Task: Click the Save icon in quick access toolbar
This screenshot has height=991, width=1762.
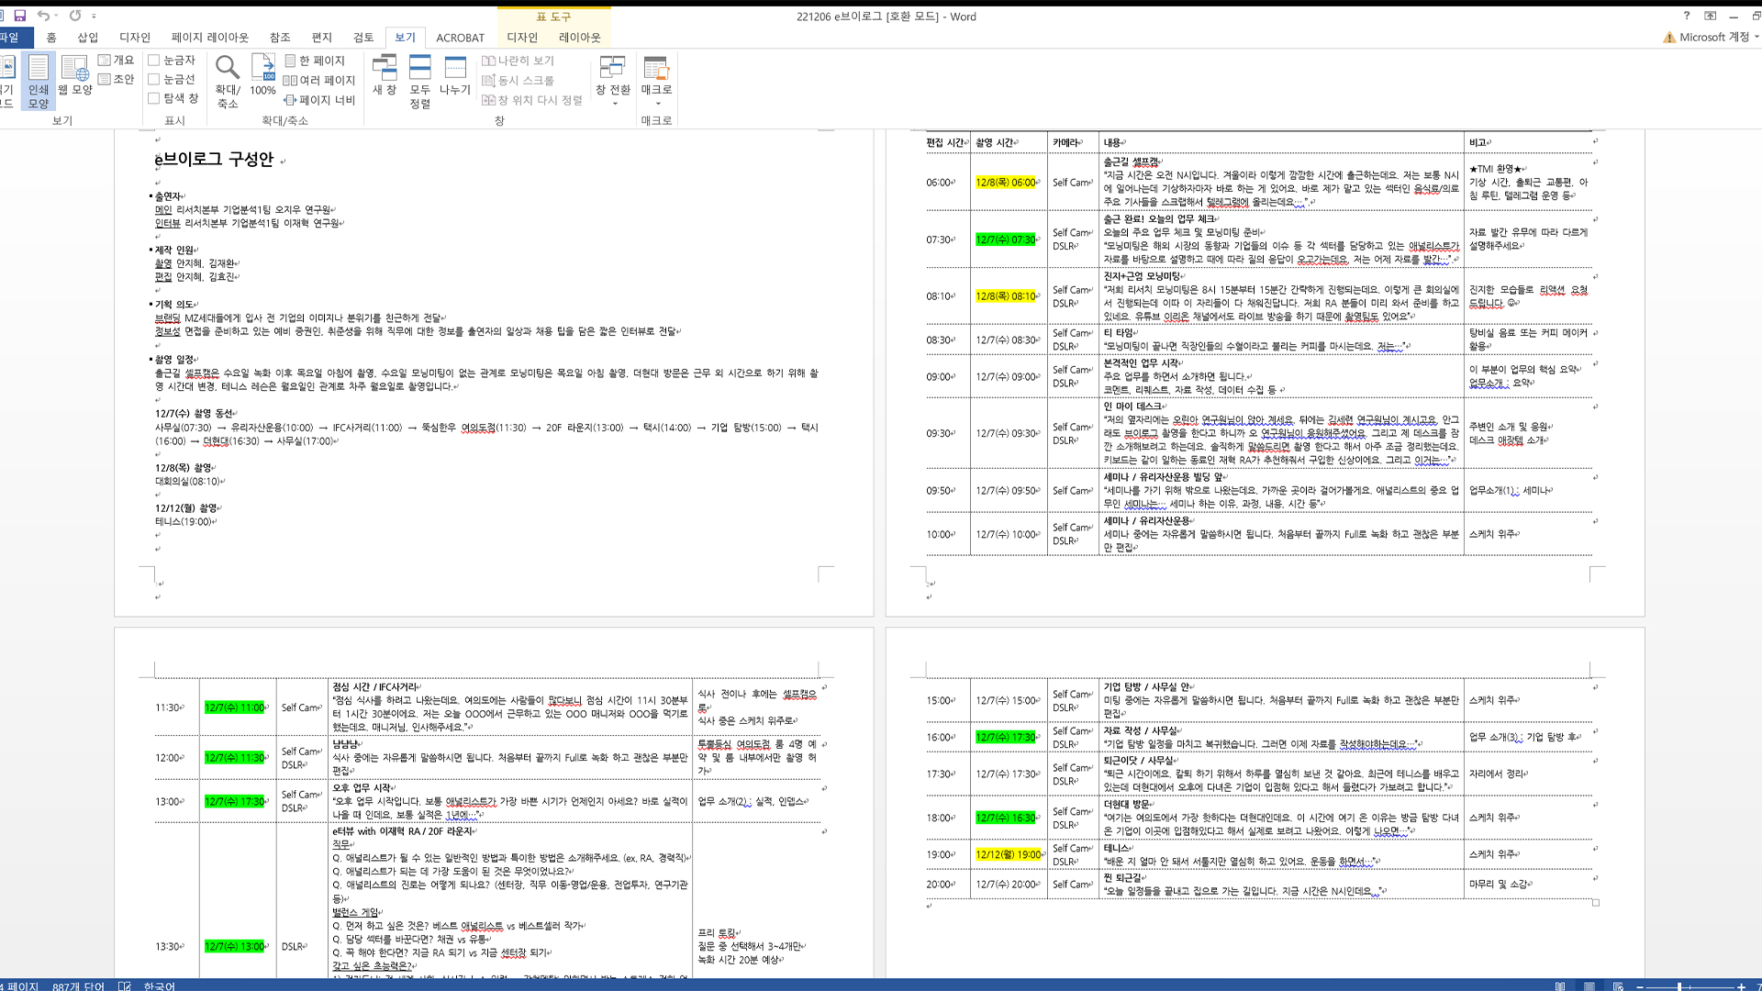Action: coord(19,16)
